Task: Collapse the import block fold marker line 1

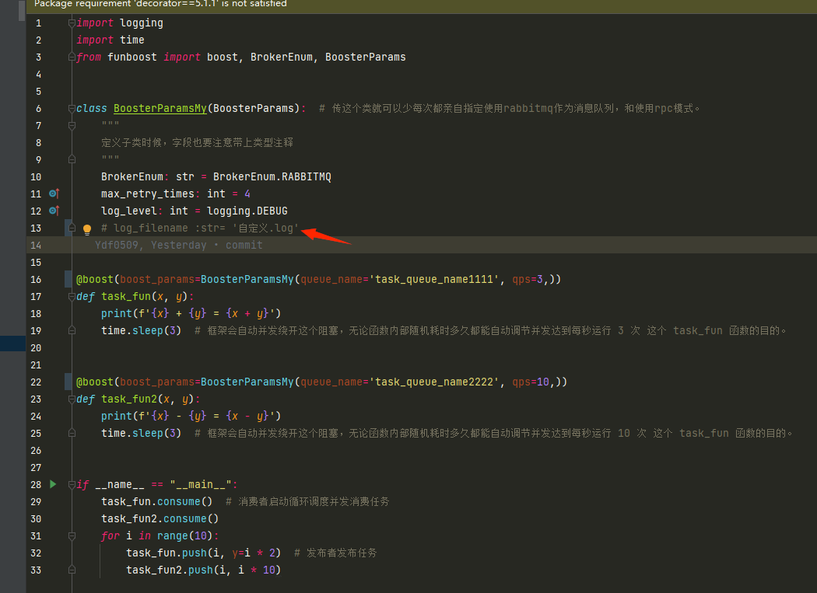Action: coord(72,23)
